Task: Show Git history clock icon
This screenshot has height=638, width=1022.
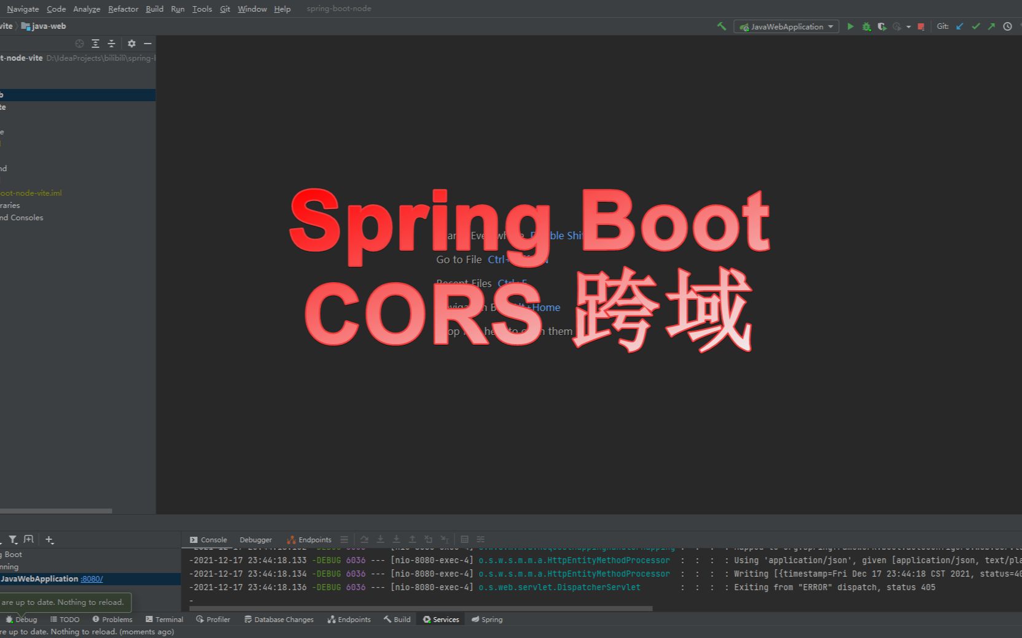Action: (x=1008, y=26)
